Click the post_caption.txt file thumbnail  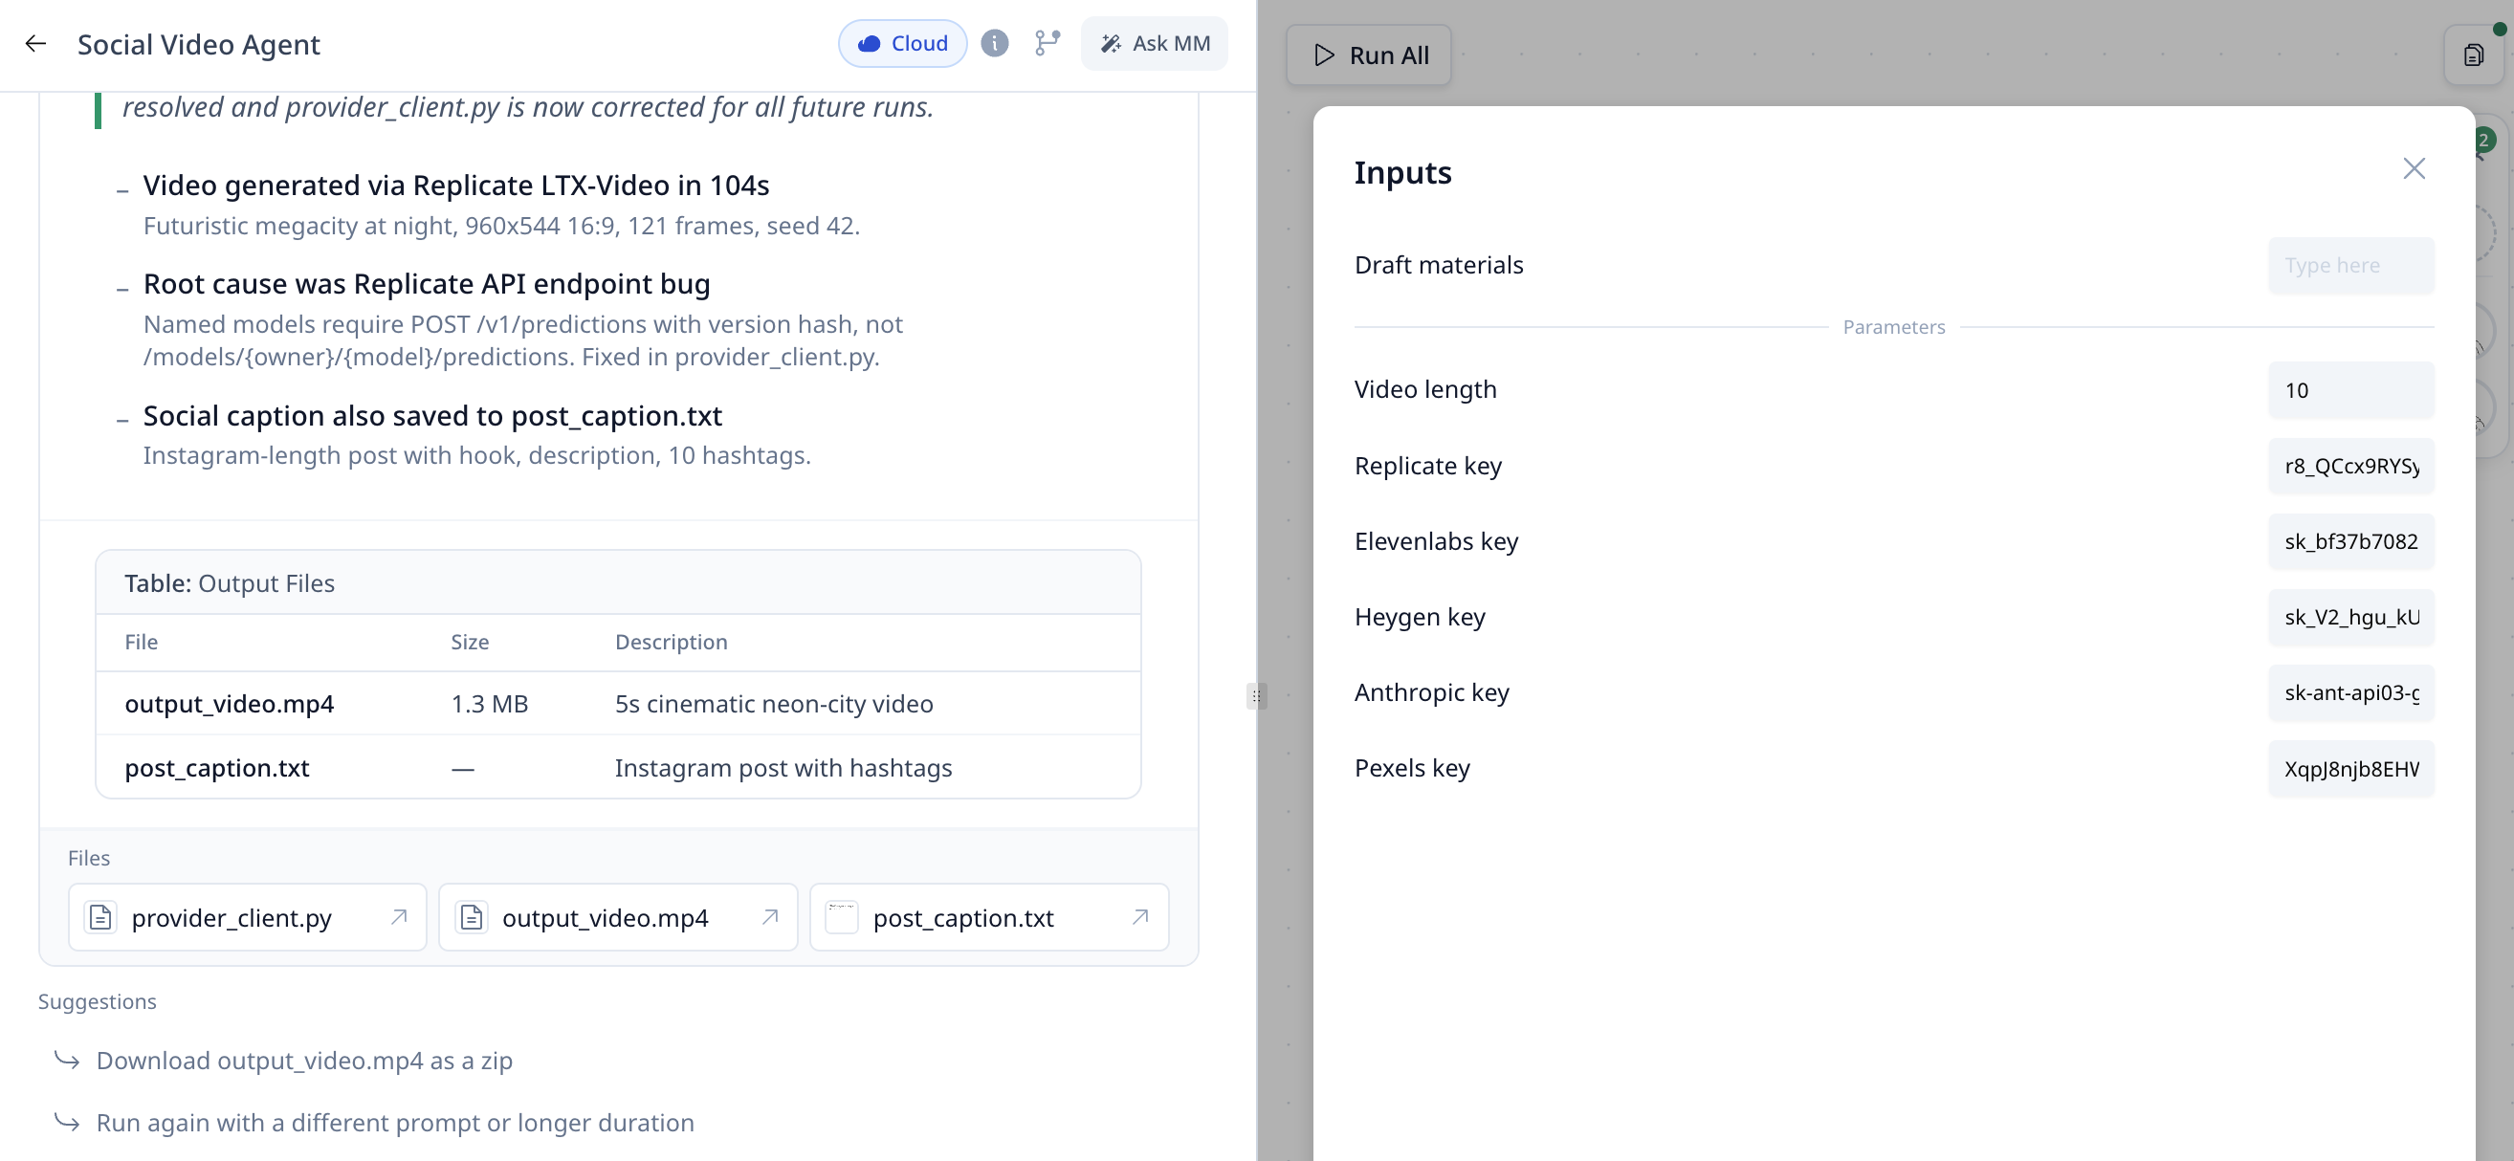[841, 917]
